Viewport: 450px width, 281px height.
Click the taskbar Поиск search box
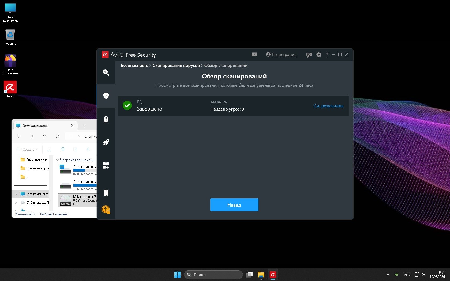point(213,275)
